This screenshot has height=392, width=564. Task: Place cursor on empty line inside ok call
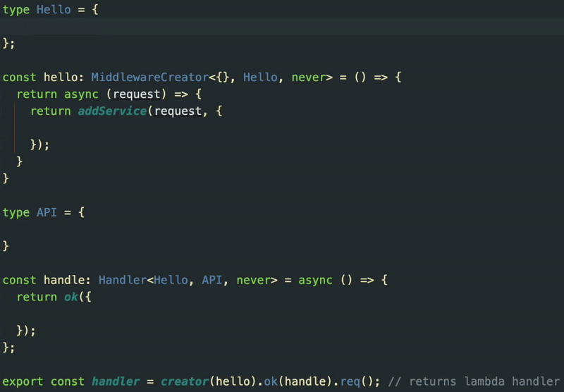point(141,314)
